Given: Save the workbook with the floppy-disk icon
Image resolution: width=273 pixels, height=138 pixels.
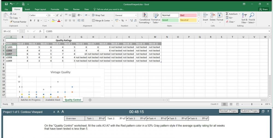Looking at the screenshot, I should 6,4.
